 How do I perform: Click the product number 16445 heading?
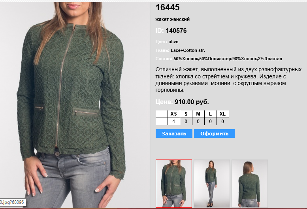click(168, 8)
